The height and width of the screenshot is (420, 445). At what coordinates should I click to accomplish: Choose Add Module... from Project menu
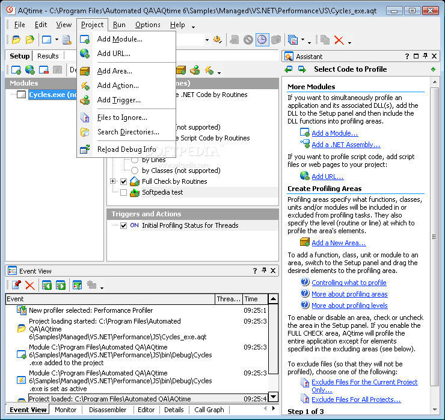(x=126, y=39)
